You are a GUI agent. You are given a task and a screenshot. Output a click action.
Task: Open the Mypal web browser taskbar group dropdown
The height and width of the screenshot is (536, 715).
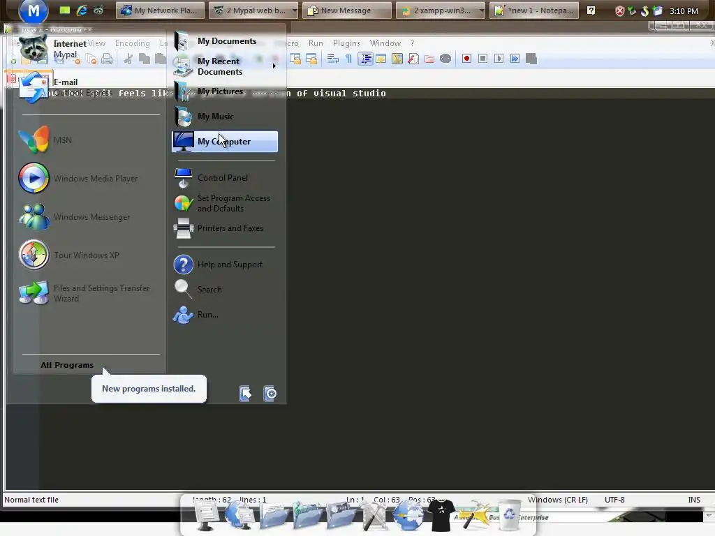[295, 10]
